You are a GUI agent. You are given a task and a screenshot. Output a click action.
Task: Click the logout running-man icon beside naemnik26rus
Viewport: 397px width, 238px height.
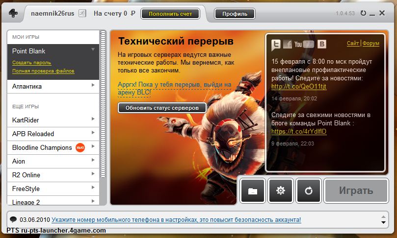pos(82,13)
